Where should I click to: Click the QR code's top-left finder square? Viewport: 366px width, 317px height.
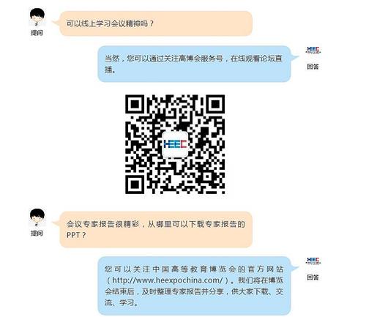(135, 105)
